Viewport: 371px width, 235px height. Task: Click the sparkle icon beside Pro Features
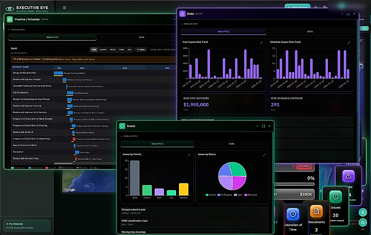pyautogui.click(x=7, y=224)
